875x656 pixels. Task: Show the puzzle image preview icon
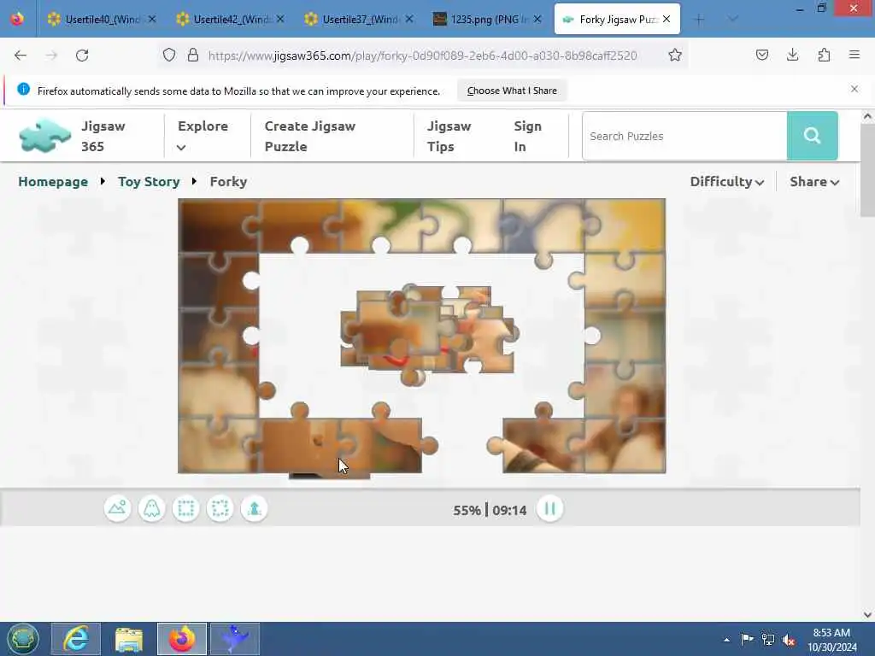[117, 509]
